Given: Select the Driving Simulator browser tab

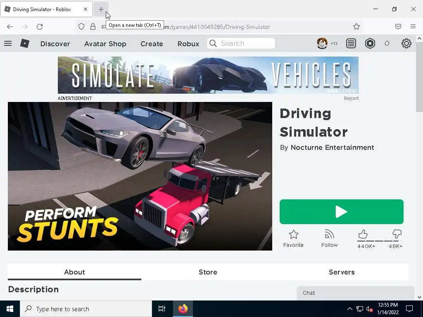Looking at the screenshot, I should [46, 9].
